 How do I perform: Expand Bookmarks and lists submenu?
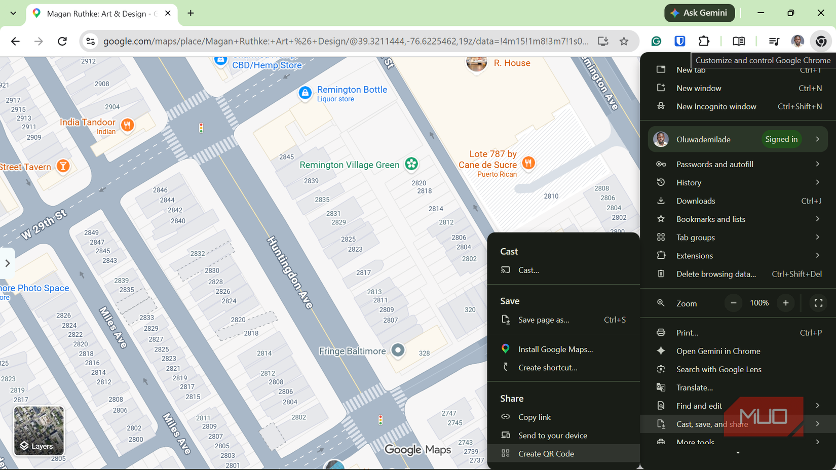738,219
